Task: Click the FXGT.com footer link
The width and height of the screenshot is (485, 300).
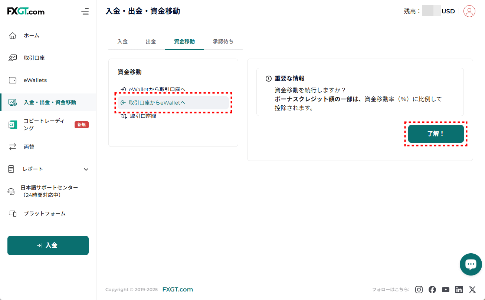Action: (x=177, y=290)
